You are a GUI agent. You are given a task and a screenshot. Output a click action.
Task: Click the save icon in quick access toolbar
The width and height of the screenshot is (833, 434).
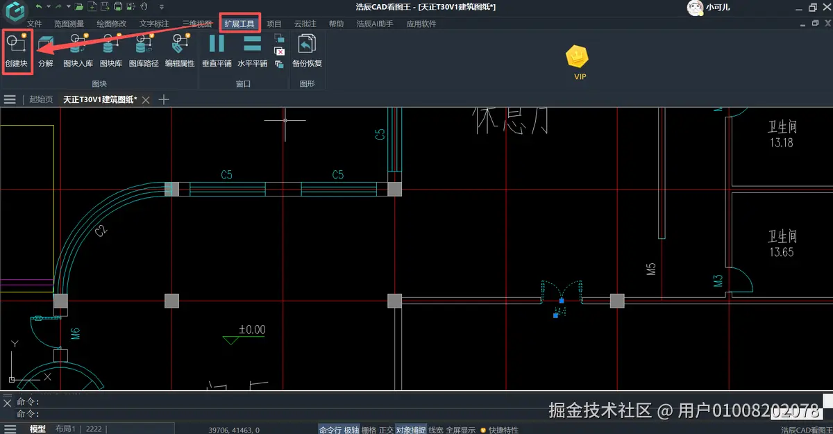coord(105,7)
